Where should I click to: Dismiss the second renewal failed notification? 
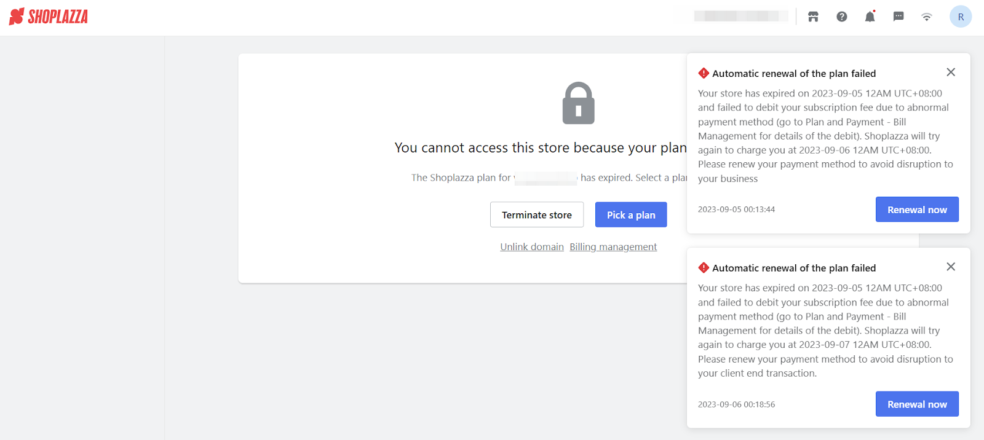951,267
